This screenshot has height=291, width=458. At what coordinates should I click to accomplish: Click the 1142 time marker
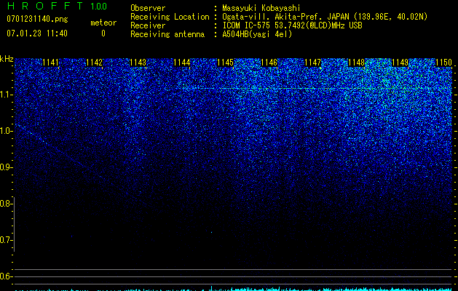(x=94, y=63)
